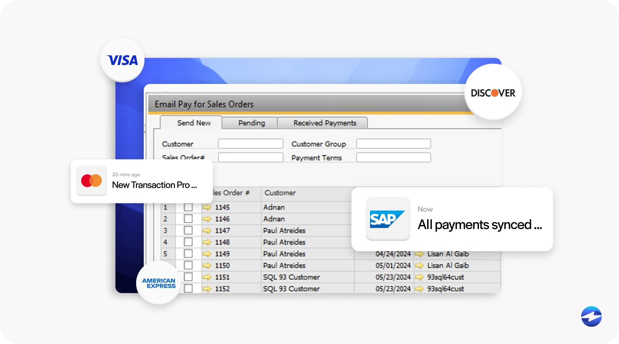Open link arrow for sales order 1149

tap(207, 254)
